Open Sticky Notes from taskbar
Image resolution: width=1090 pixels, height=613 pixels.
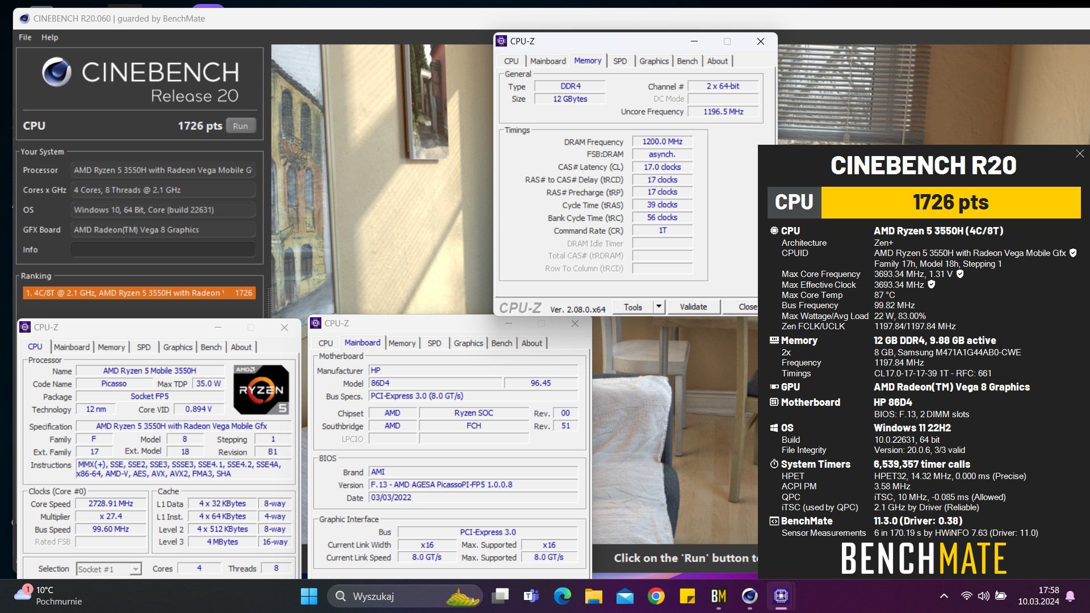point(687,596)
